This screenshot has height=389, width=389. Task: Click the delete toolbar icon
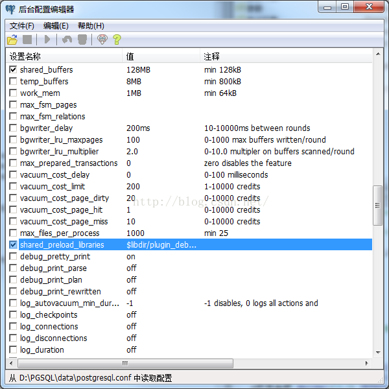(x=82, y=40)
